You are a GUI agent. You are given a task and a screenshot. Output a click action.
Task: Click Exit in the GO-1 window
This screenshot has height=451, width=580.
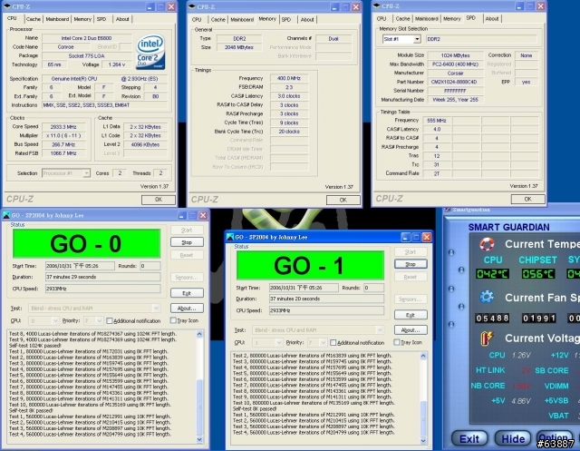[411, 315]
